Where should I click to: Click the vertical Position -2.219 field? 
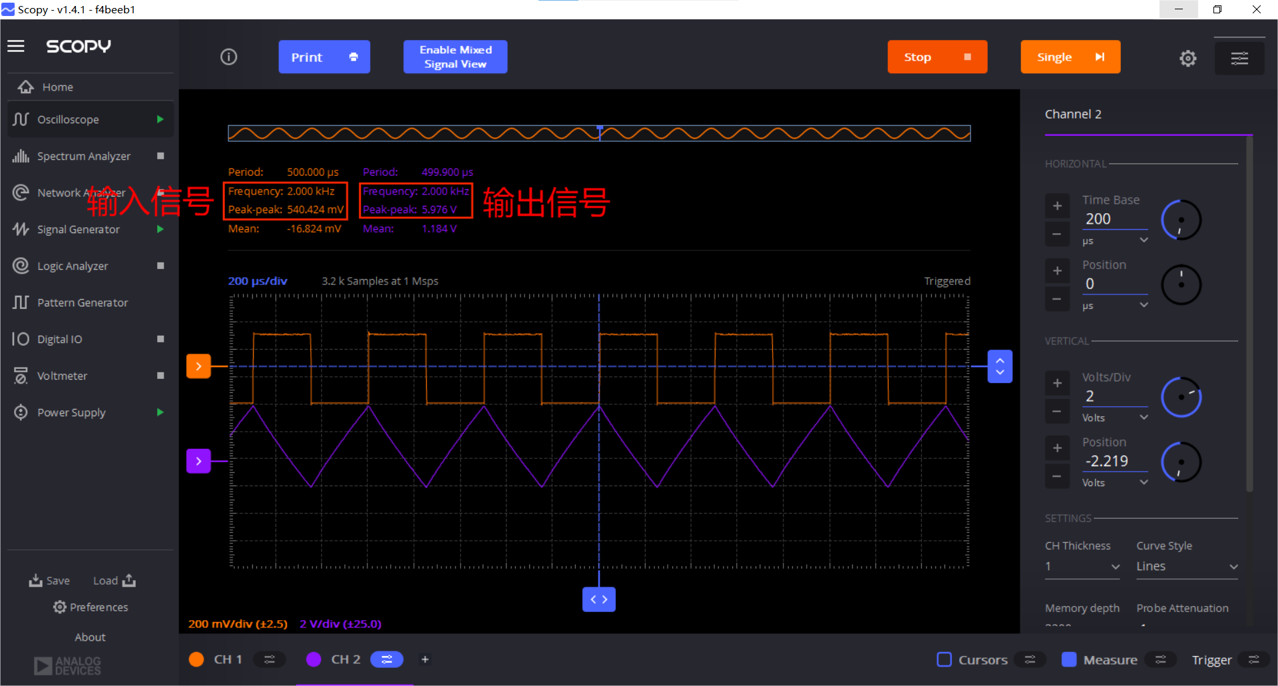click(1115, 461)
